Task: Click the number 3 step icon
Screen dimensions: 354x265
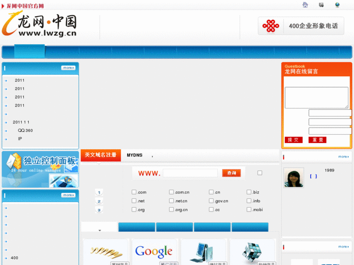Action: point(99,210)
